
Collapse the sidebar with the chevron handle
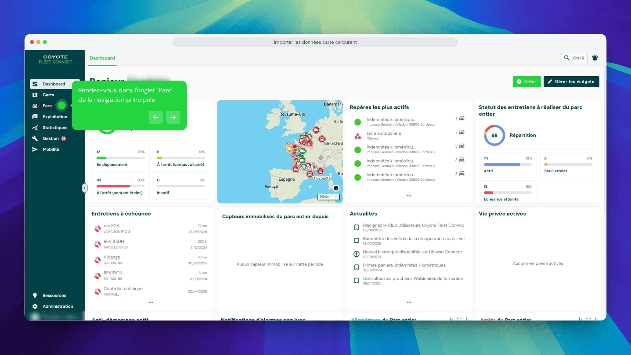[x=85, y=188]
